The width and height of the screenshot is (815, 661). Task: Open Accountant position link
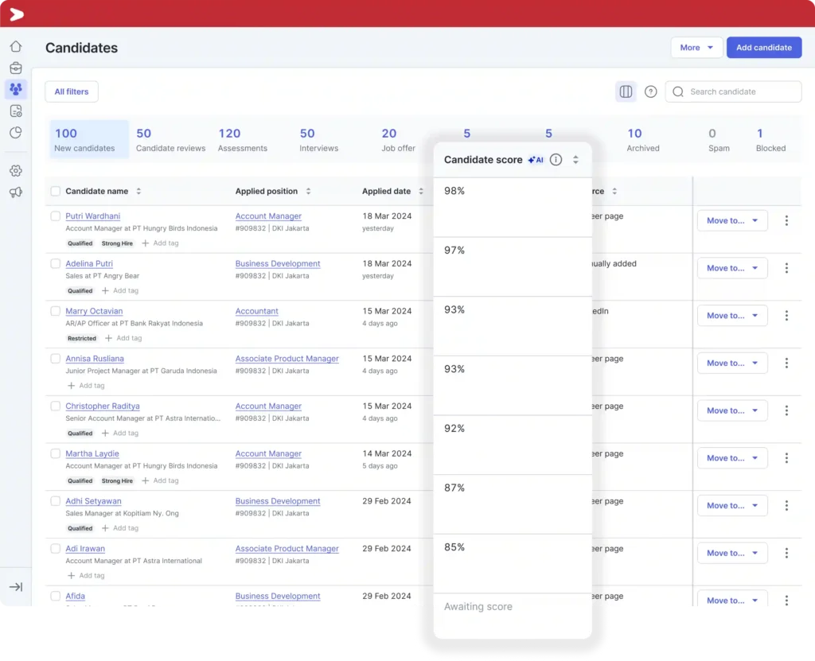[x=257, y=311]
